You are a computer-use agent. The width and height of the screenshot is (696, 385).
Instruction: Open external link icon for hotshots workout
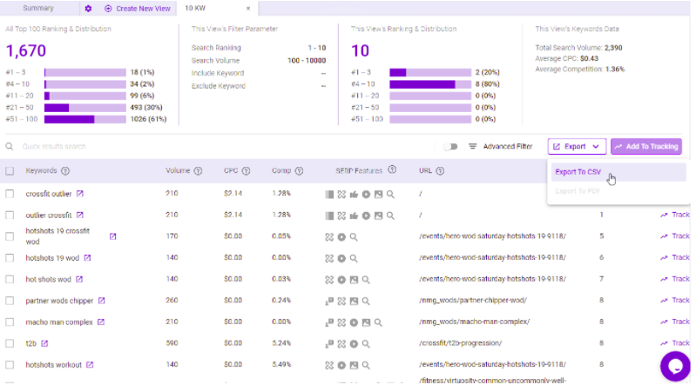click(90, 365)
